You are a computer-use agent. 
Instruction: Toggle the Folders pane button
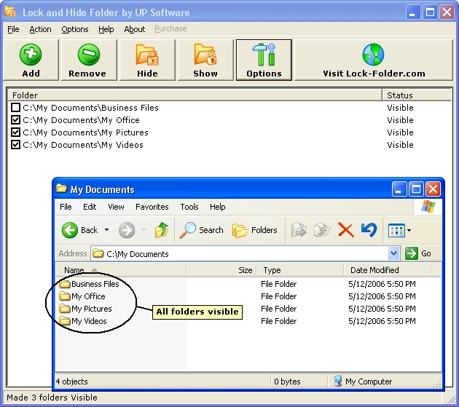click(x=254, y=230)
